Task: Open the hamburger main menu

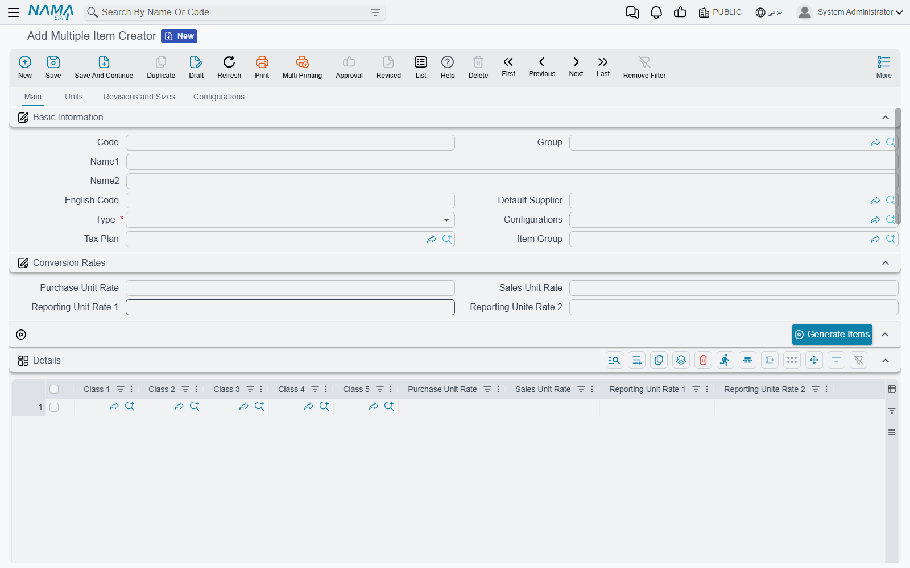Action: (14, 12)
